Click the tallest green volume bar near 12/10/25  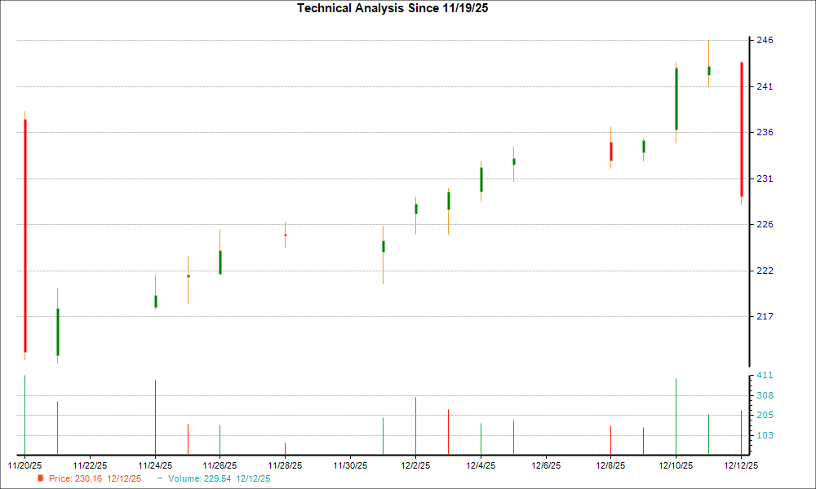[x=676, y=416]
